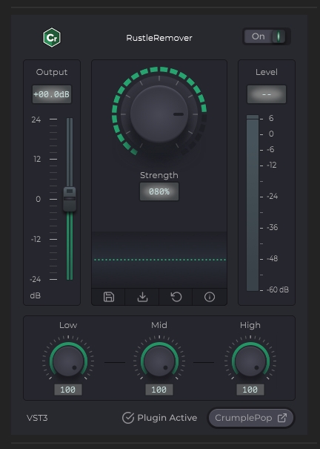The width and height of the screenshot is (320, 449).
Task: Click the Low 100 value box
Action: coord(68,390)
